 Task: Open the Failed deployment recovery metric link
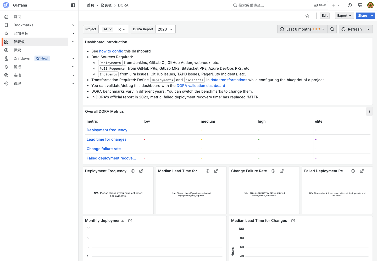coord(111,158)
